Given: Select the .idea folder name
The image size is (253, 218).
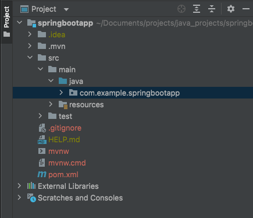Looking at the screenshot, I should [x=56, y=35].
